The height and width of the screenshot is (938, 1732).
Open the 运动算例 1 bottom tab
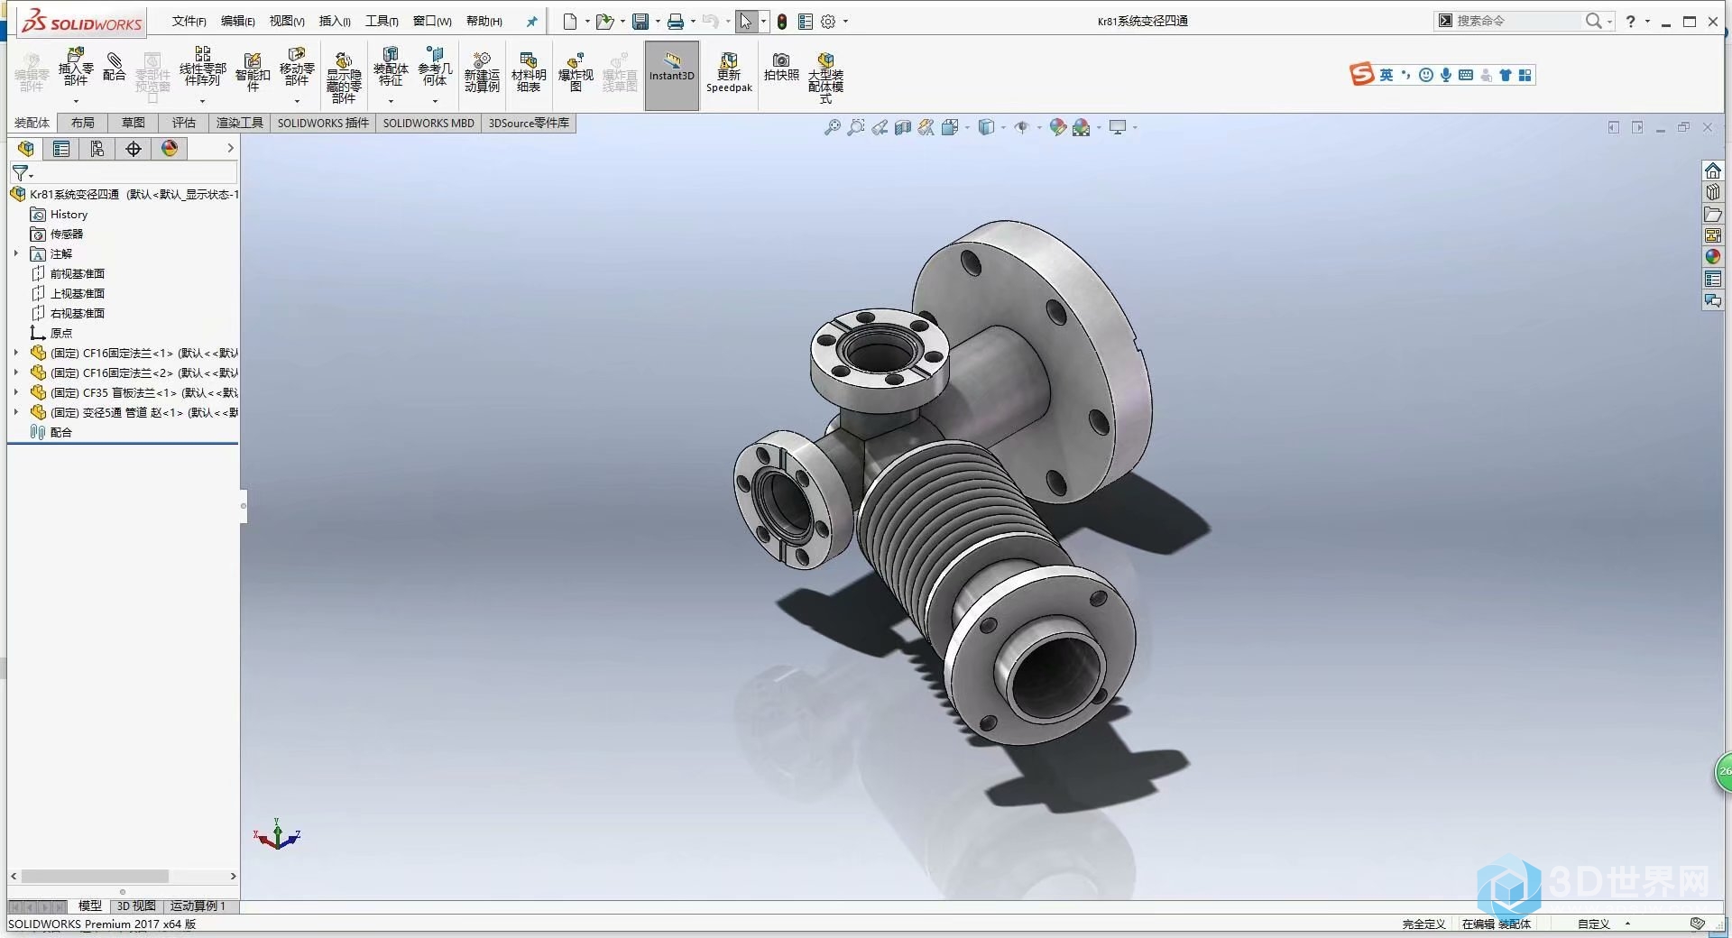[198, 906]
